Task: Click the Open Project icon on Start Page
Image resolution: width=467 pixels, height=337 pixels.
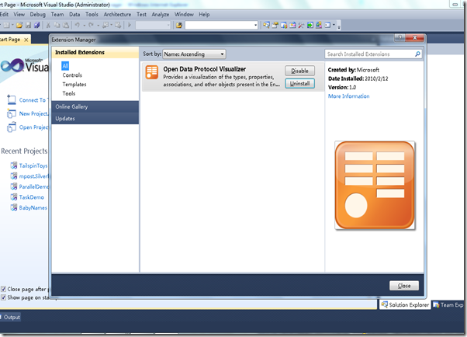Action: 12,127
